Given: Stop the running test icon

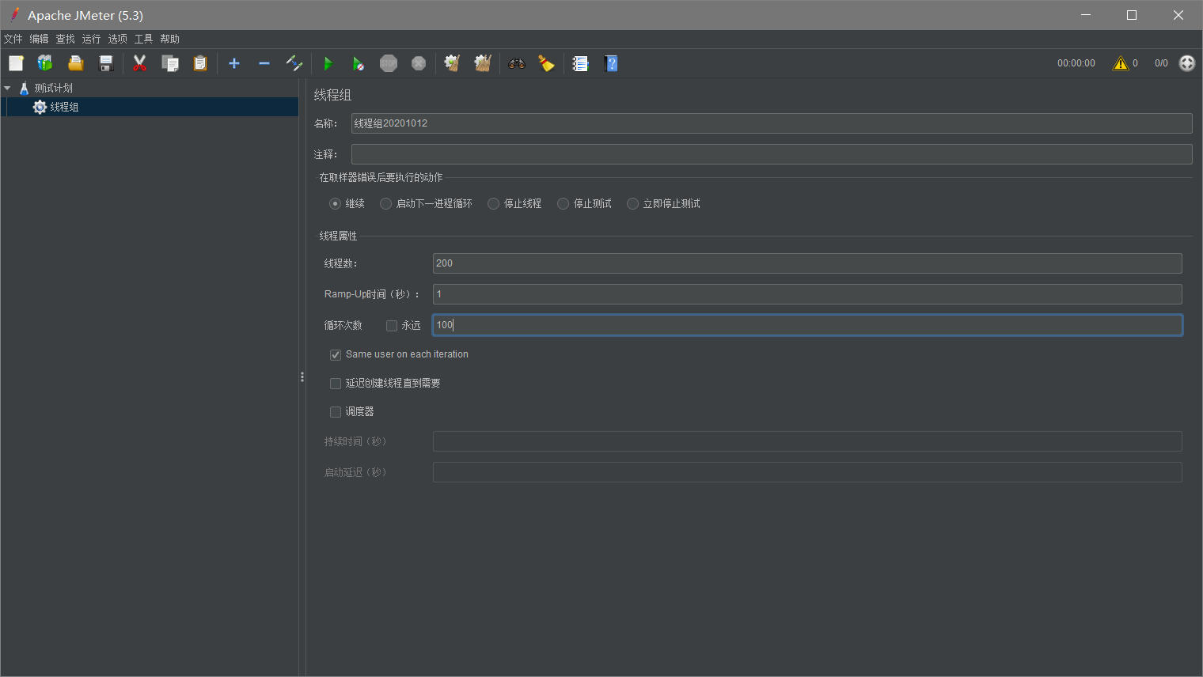Looking at the screenshot, I should (389, 63).
